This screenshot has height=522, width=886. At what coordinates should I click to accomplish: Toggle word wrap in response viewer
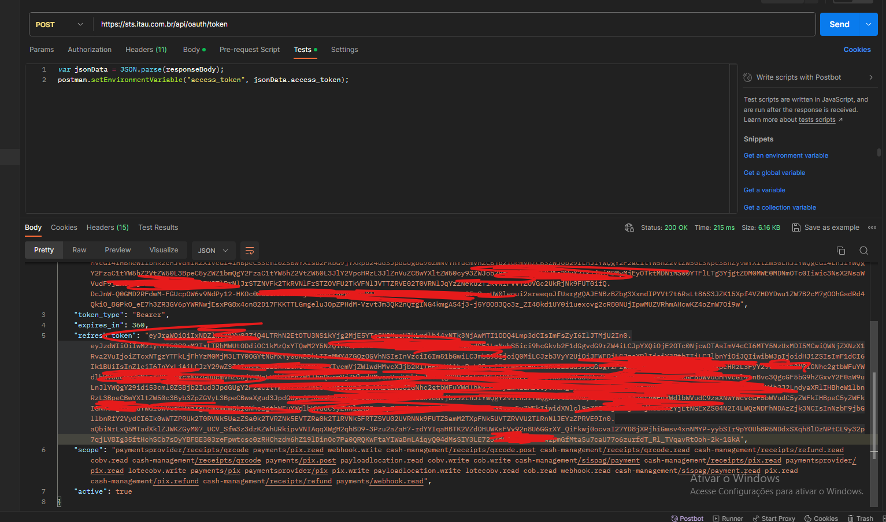tap(250, 250)
